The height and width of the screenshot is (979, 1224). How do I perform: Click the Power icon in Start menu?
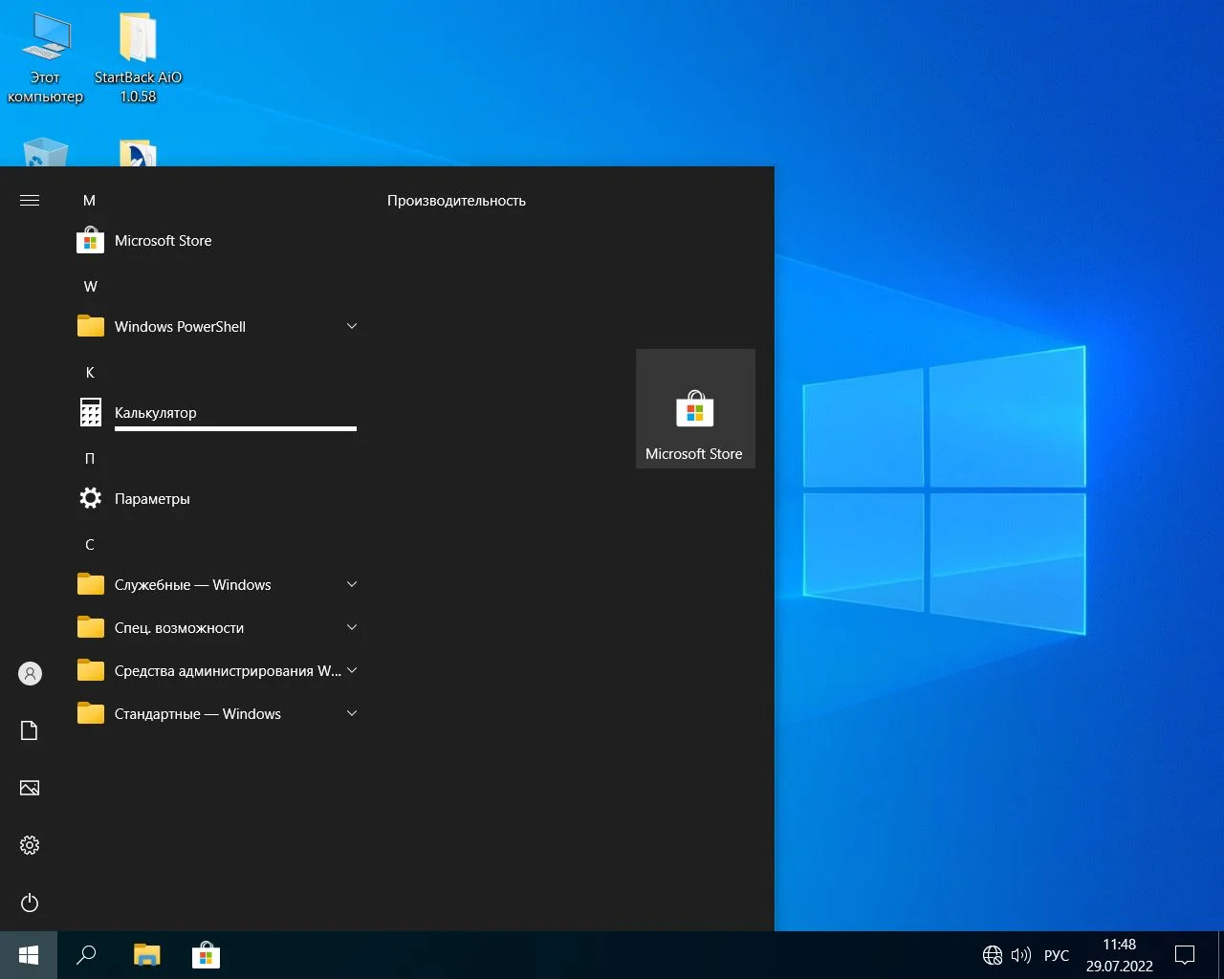(30, 903)
